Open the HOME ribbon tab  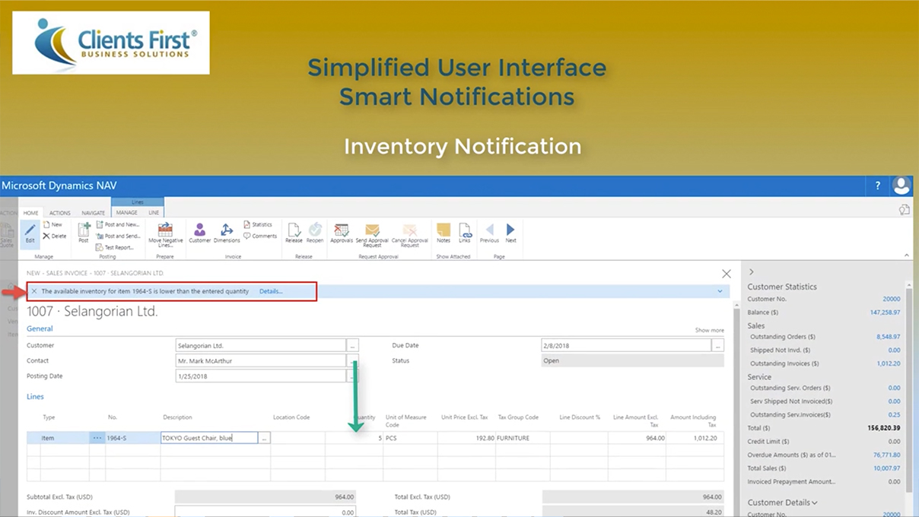point(30,213)
